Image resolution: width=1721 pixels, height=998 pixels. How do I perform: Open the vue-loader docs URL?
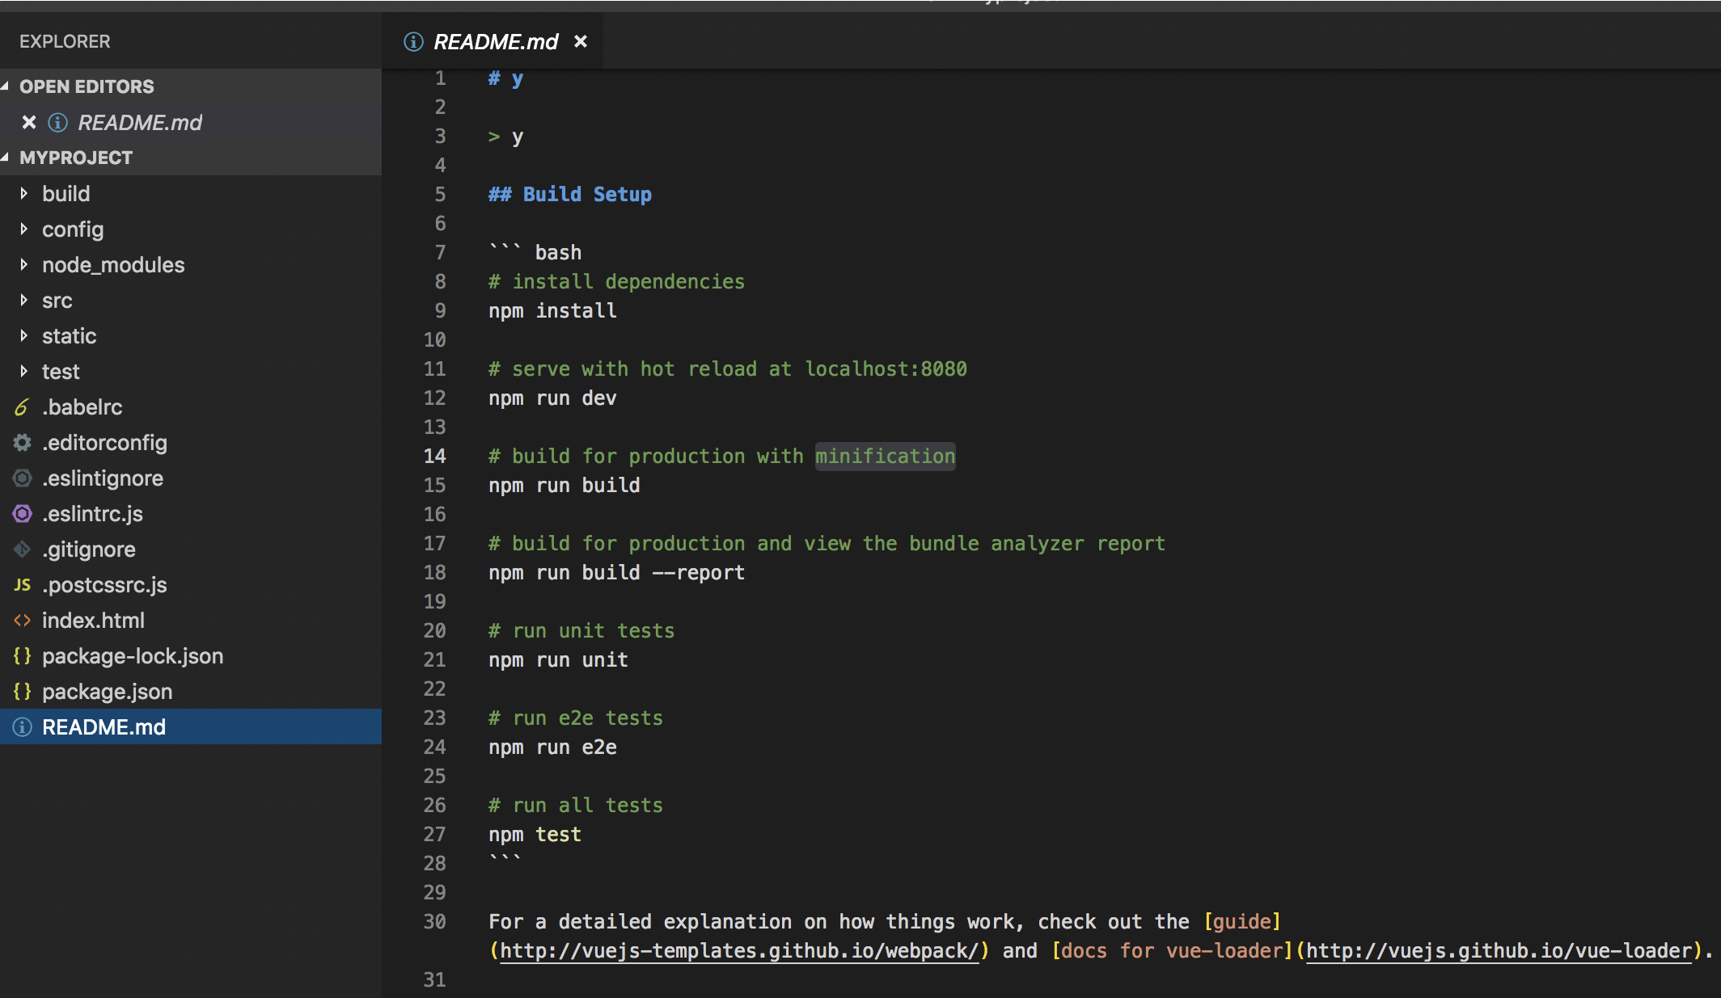click(1499, 951)
